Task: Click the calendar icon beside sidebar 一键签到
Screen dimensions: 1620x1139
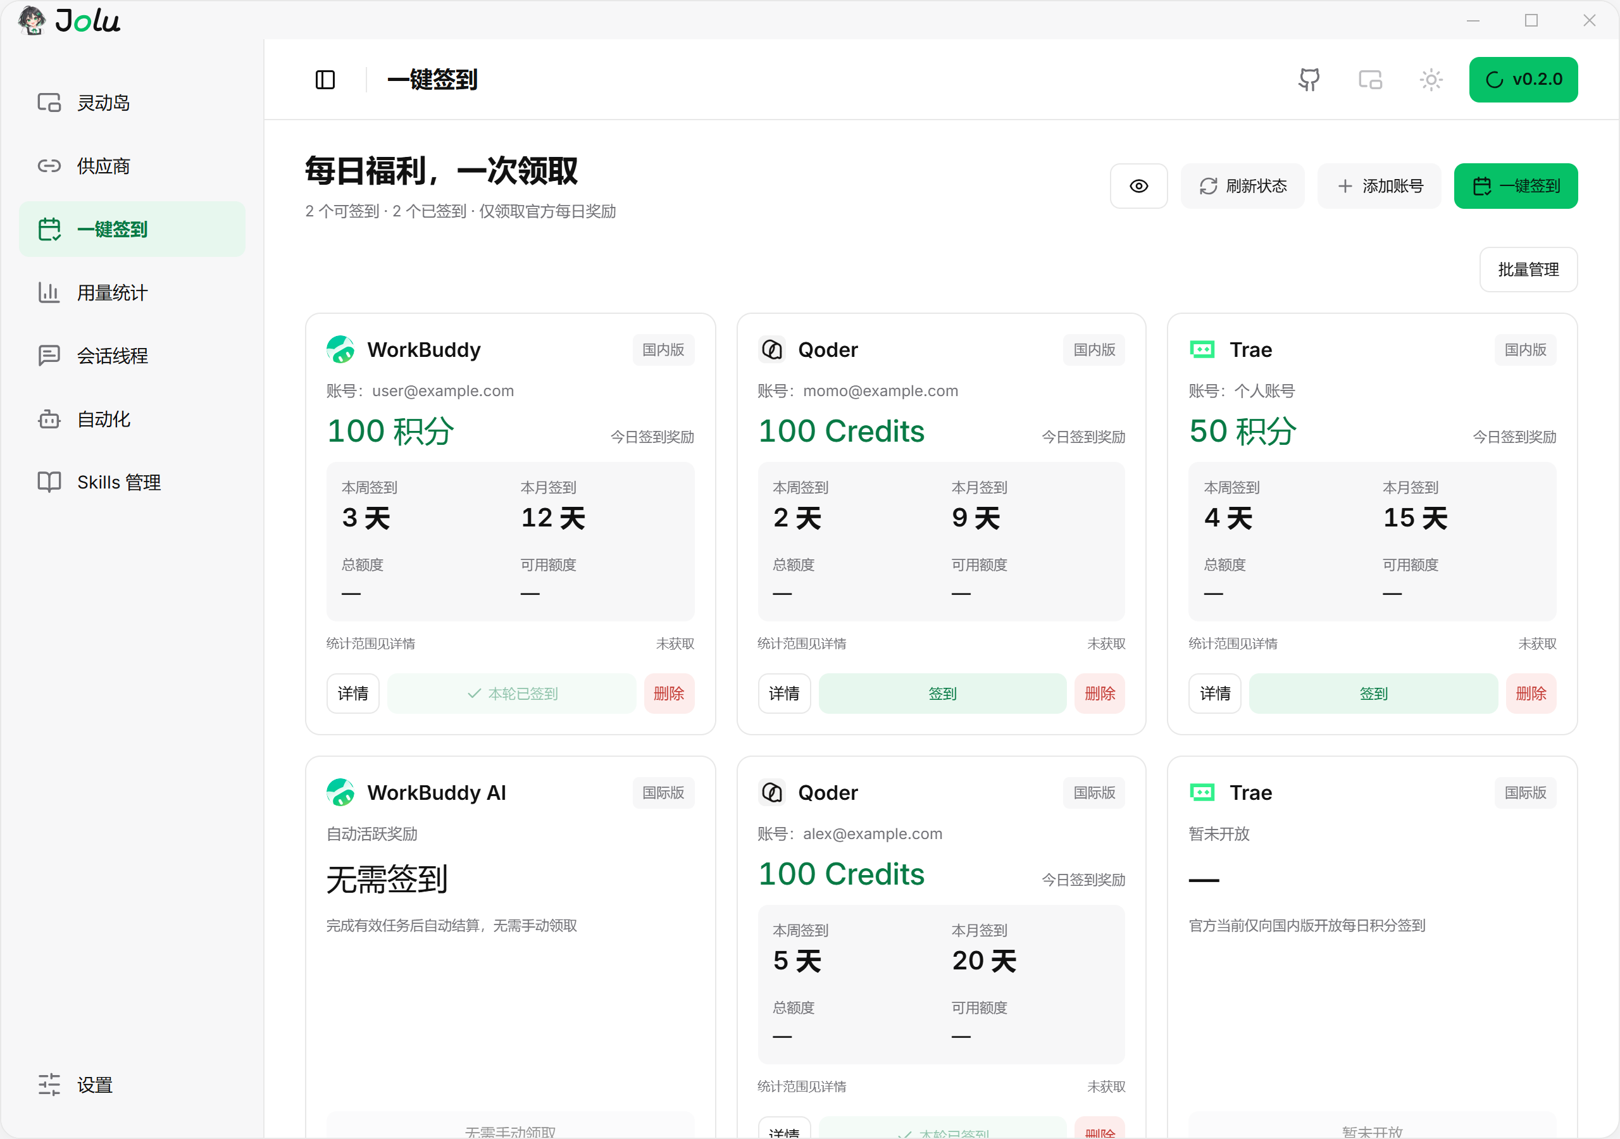Action: click(49, 229)
